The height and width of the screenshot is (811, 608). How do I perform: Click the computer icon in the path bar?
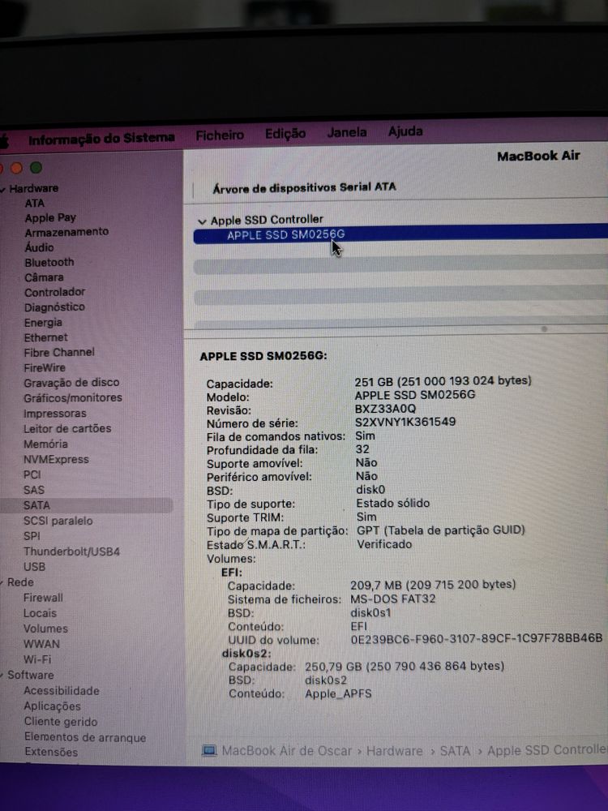click(209, 750)
